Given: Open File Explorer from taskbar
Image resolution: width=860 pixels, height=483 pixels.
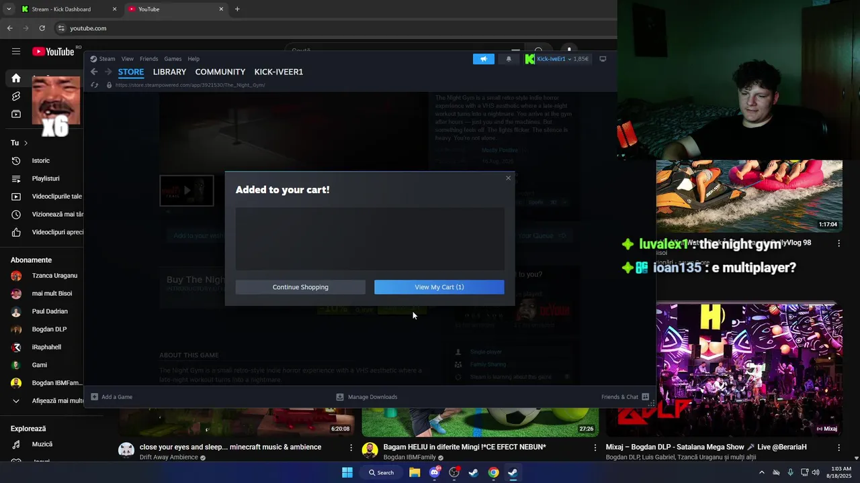Looking at the screenshot, I should click(415, 472).
